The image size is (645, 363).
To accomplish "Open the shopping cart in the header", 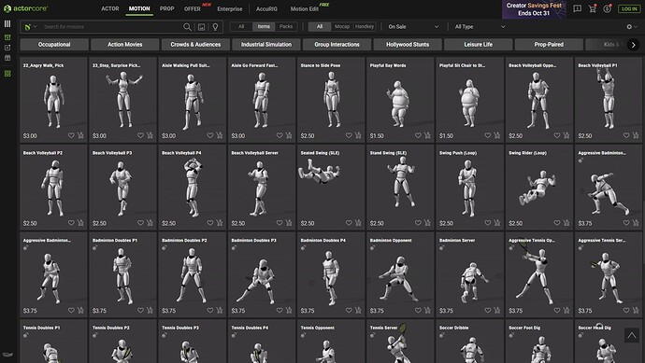I will point(593,8).
